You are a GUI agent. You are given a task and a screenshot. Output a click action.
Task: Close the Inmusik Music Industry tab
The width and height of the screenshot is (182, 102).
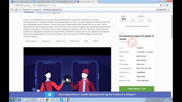pos(30,2)
